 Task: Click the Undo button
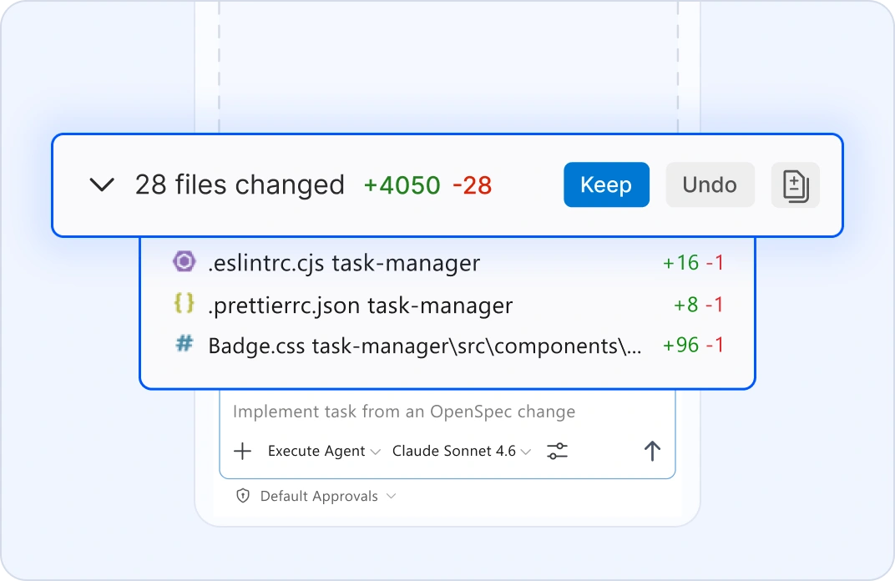coord(710,185)
